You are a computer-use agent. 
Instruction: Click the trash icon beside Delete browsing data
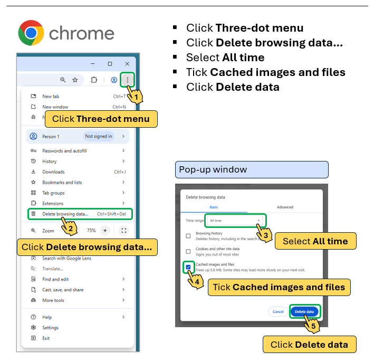click(33, 214)
